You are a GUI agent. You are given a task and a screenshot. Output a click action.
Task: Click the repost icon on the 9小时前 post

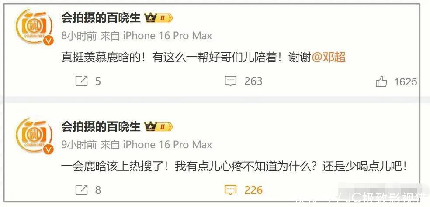tap(81, 190)
